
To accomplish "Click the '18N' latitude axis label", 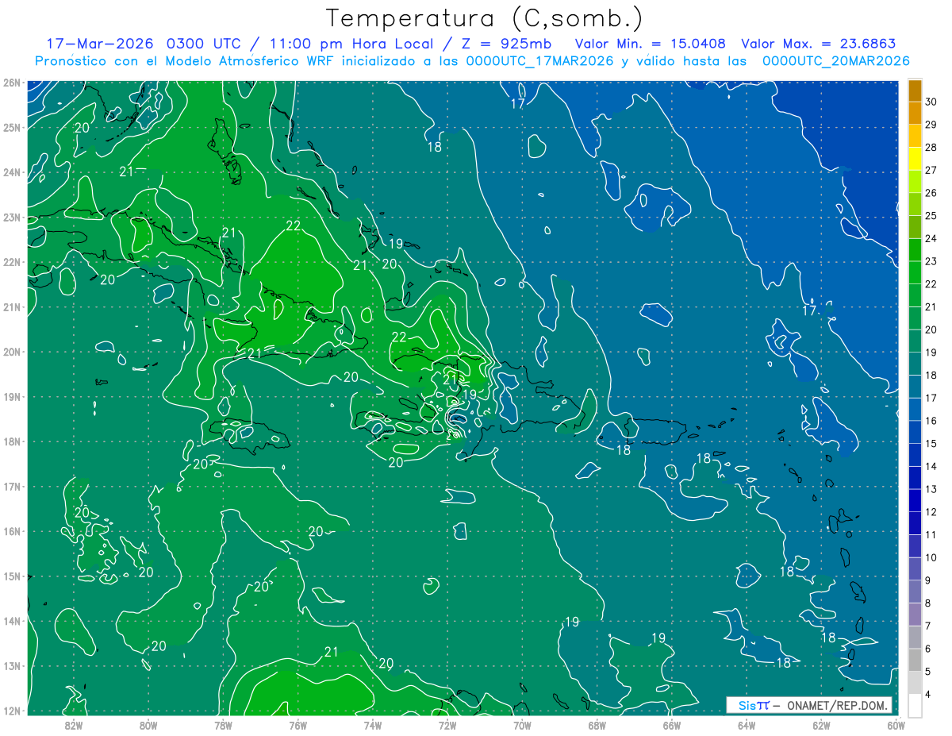I will pyautogui.click(x=11, y=441).
